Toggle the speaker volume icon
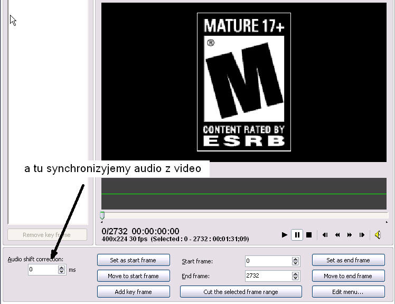This screenshot has height=304, width=395. (x=378, y=235)
